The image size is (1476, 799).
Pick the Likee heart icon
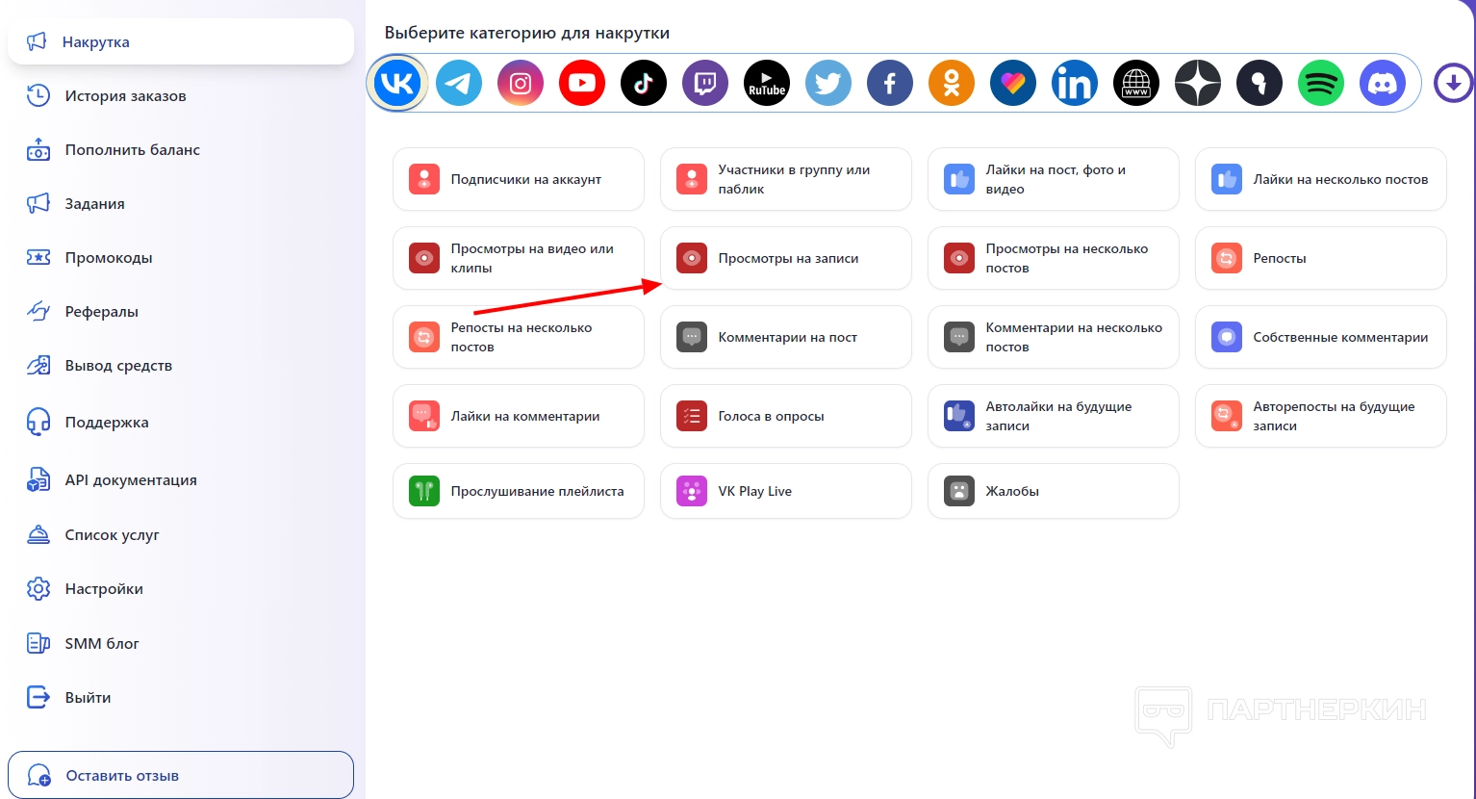pyautogui.click(x=1013, y=84)
